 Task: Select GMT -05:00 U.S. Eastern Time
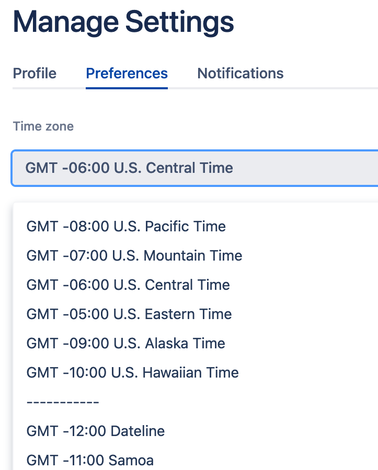(129, 314)
